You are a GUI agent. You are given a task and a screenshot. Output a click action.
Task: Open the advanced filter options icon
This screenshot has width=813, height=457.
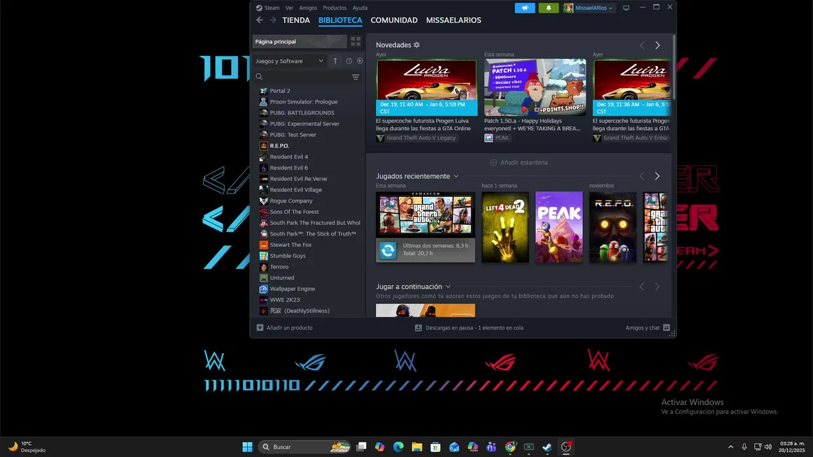(356, 77)
